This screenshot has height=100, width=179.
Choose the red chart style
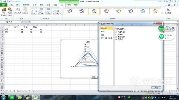(x=106, y=11)
